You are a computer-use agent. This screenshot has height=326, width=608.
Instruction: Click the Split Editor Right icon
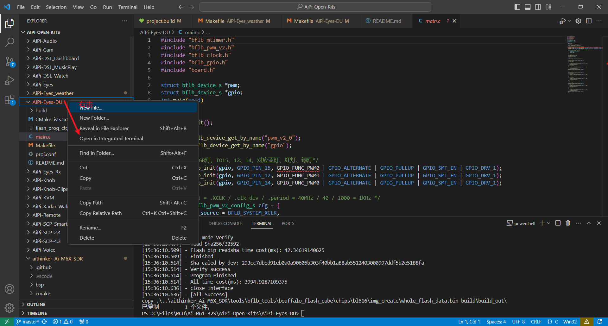(589, 21)
